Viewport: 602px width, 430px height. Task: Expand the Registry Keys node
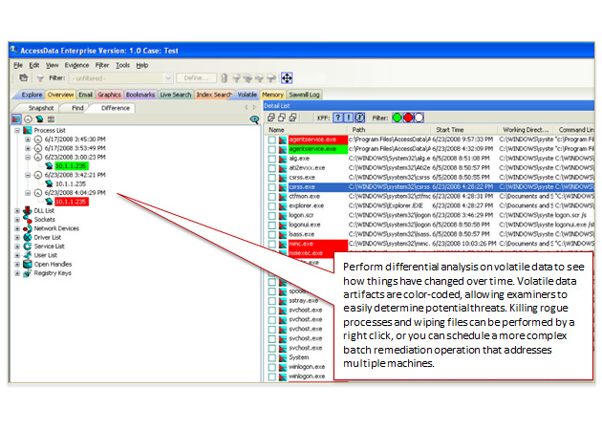(17, 273)
